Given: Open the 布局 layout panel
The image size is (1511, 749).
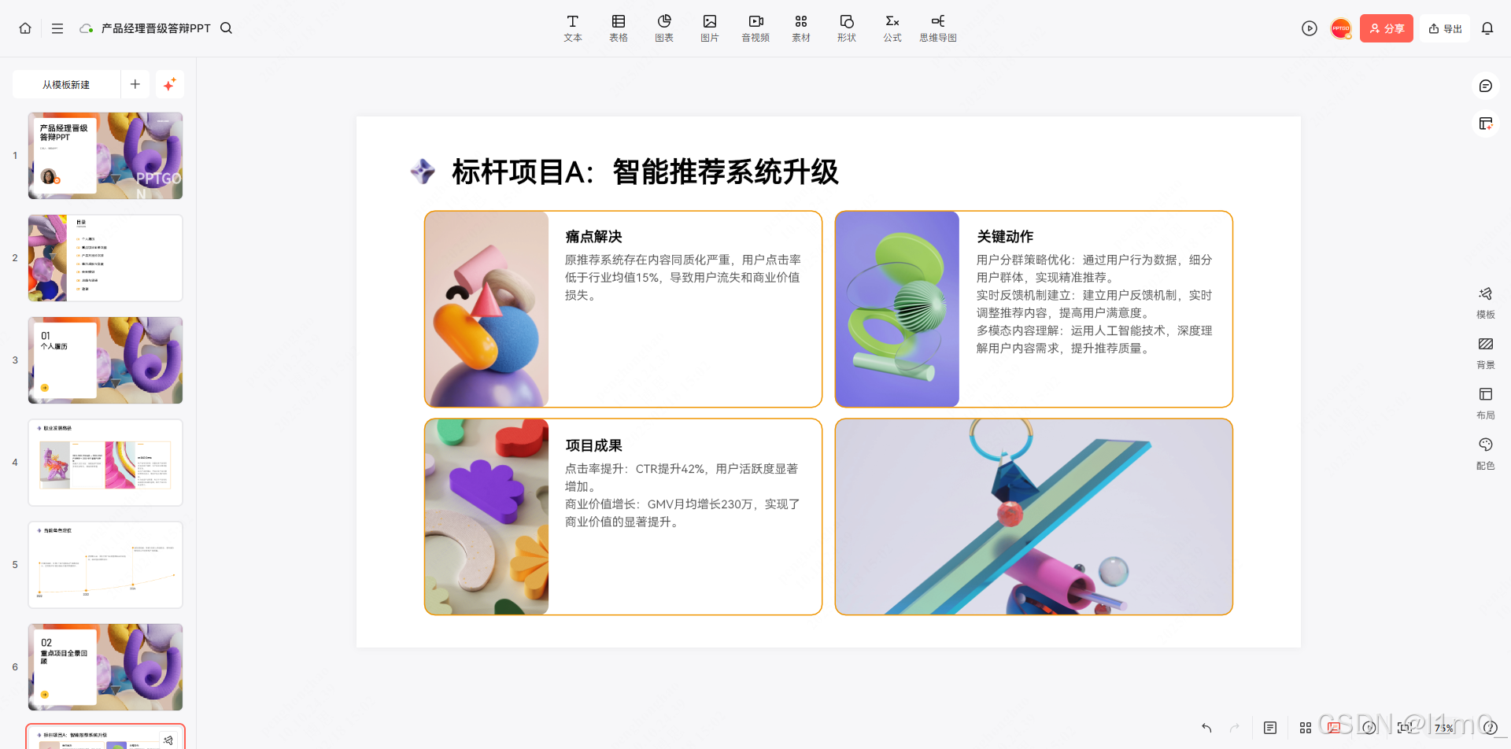Looking at the screenshot, I should [1486, 404].
